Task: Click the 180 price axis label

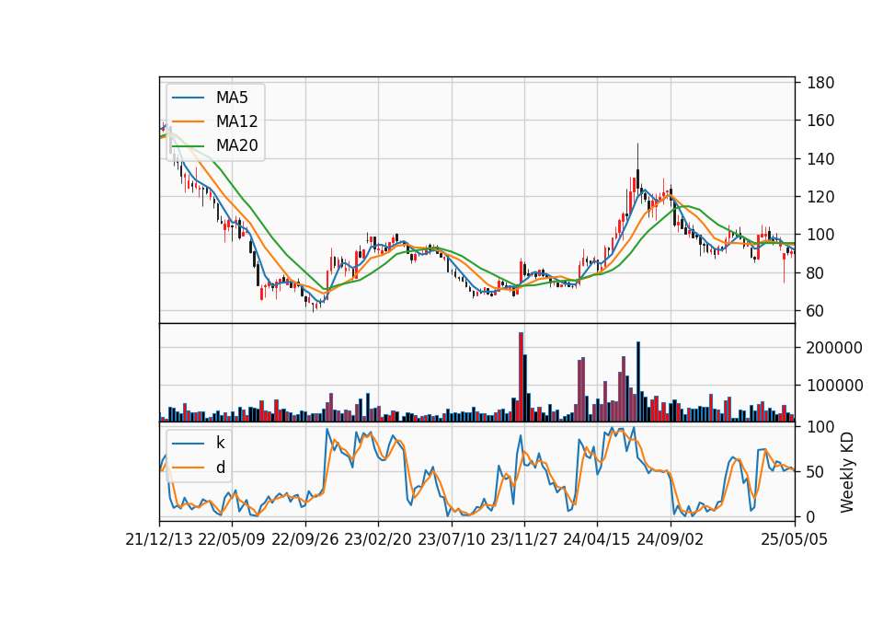Action: (820, 83)
